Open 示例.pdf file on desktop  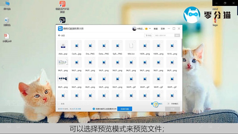click(x=7, y=38)
